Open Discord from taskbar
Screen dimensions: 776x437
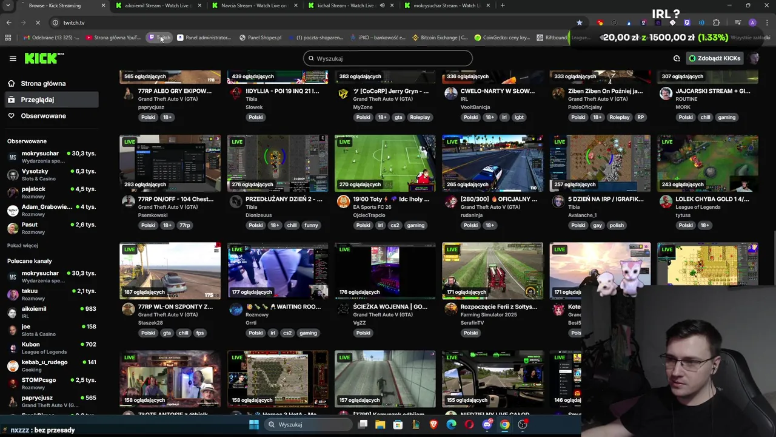pyautogui.click(x=487, y=424)
